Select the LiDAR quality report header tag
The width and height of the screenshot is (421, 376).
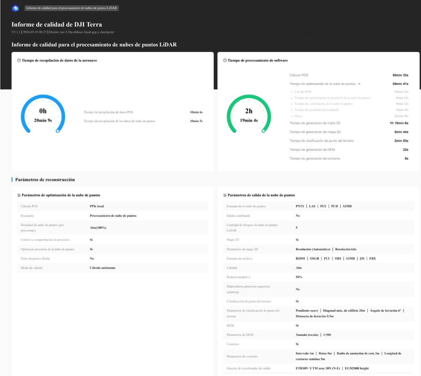pos(72,8)
